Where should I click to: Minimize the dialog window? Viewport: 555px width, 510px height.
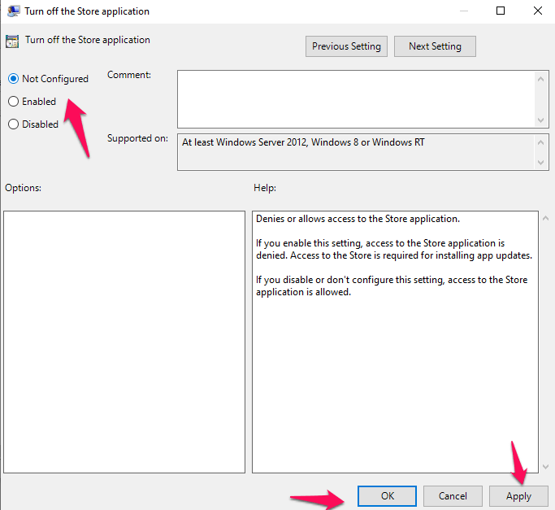(x=464, y=11)
